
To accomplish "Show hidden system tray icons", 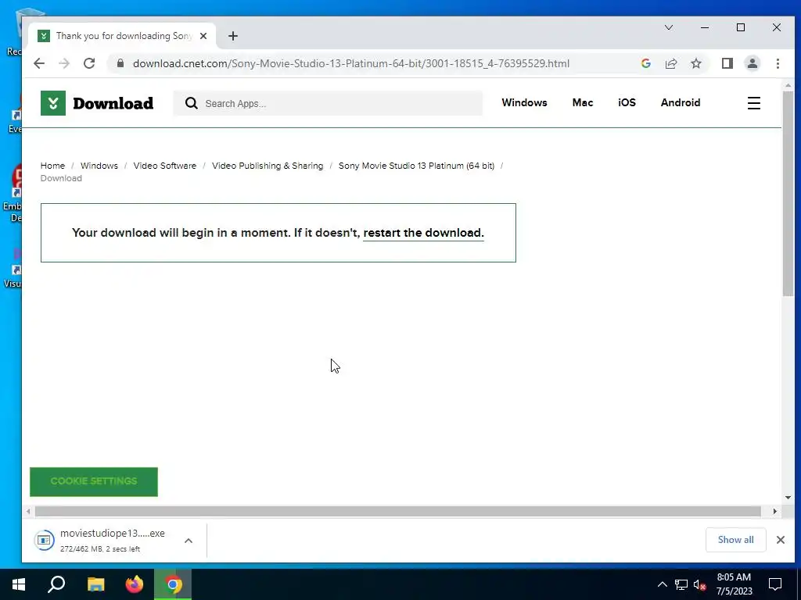I will [x=662, y=584].
